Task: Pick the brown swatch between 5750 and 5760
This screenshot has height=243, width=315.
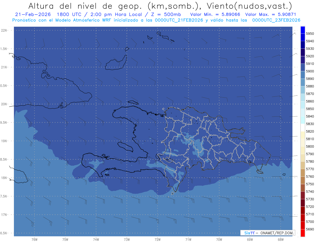Action: click(x=303, y=180)
